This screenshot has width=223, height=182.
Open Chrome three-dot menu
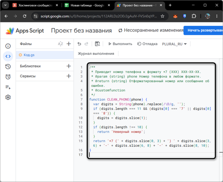point(217,16)
